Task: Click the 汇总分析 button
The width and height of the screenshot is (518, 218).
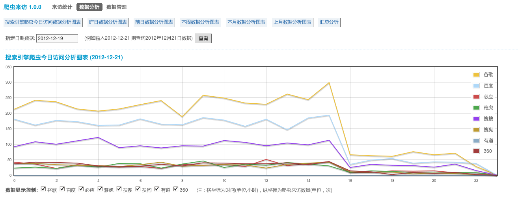Action: [x=329, y=22]
